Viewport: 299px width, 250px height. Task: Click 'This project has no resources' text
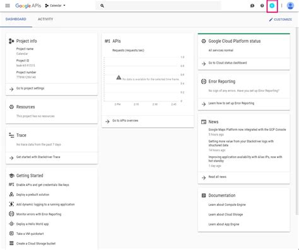click(35, 116)
